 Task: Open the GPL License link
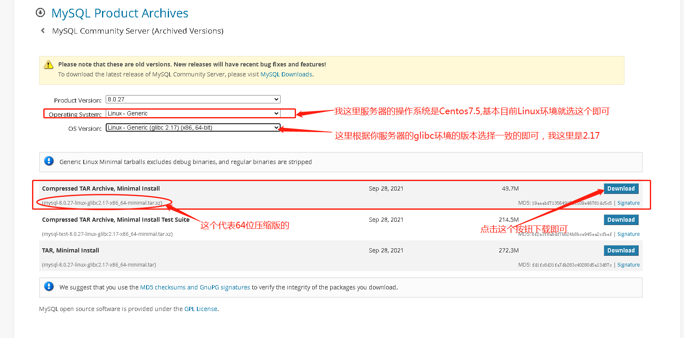click(201, 309)
